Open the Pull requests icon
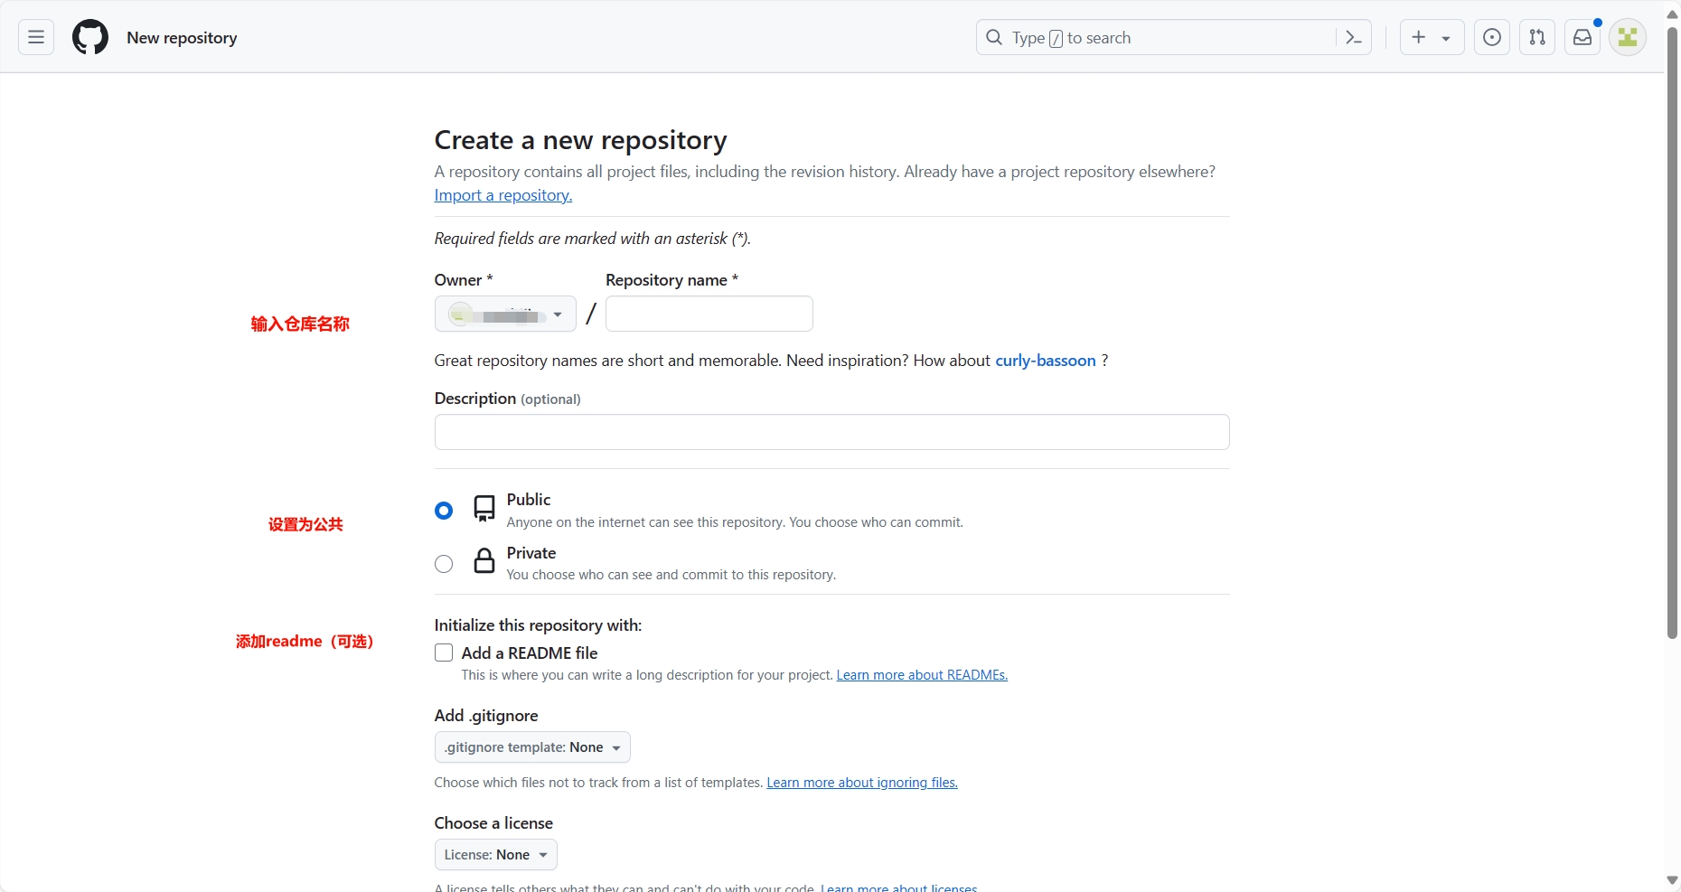The width and height of the screenshot is (1681, 892). pyautogui.click(x=1537, y=37)
